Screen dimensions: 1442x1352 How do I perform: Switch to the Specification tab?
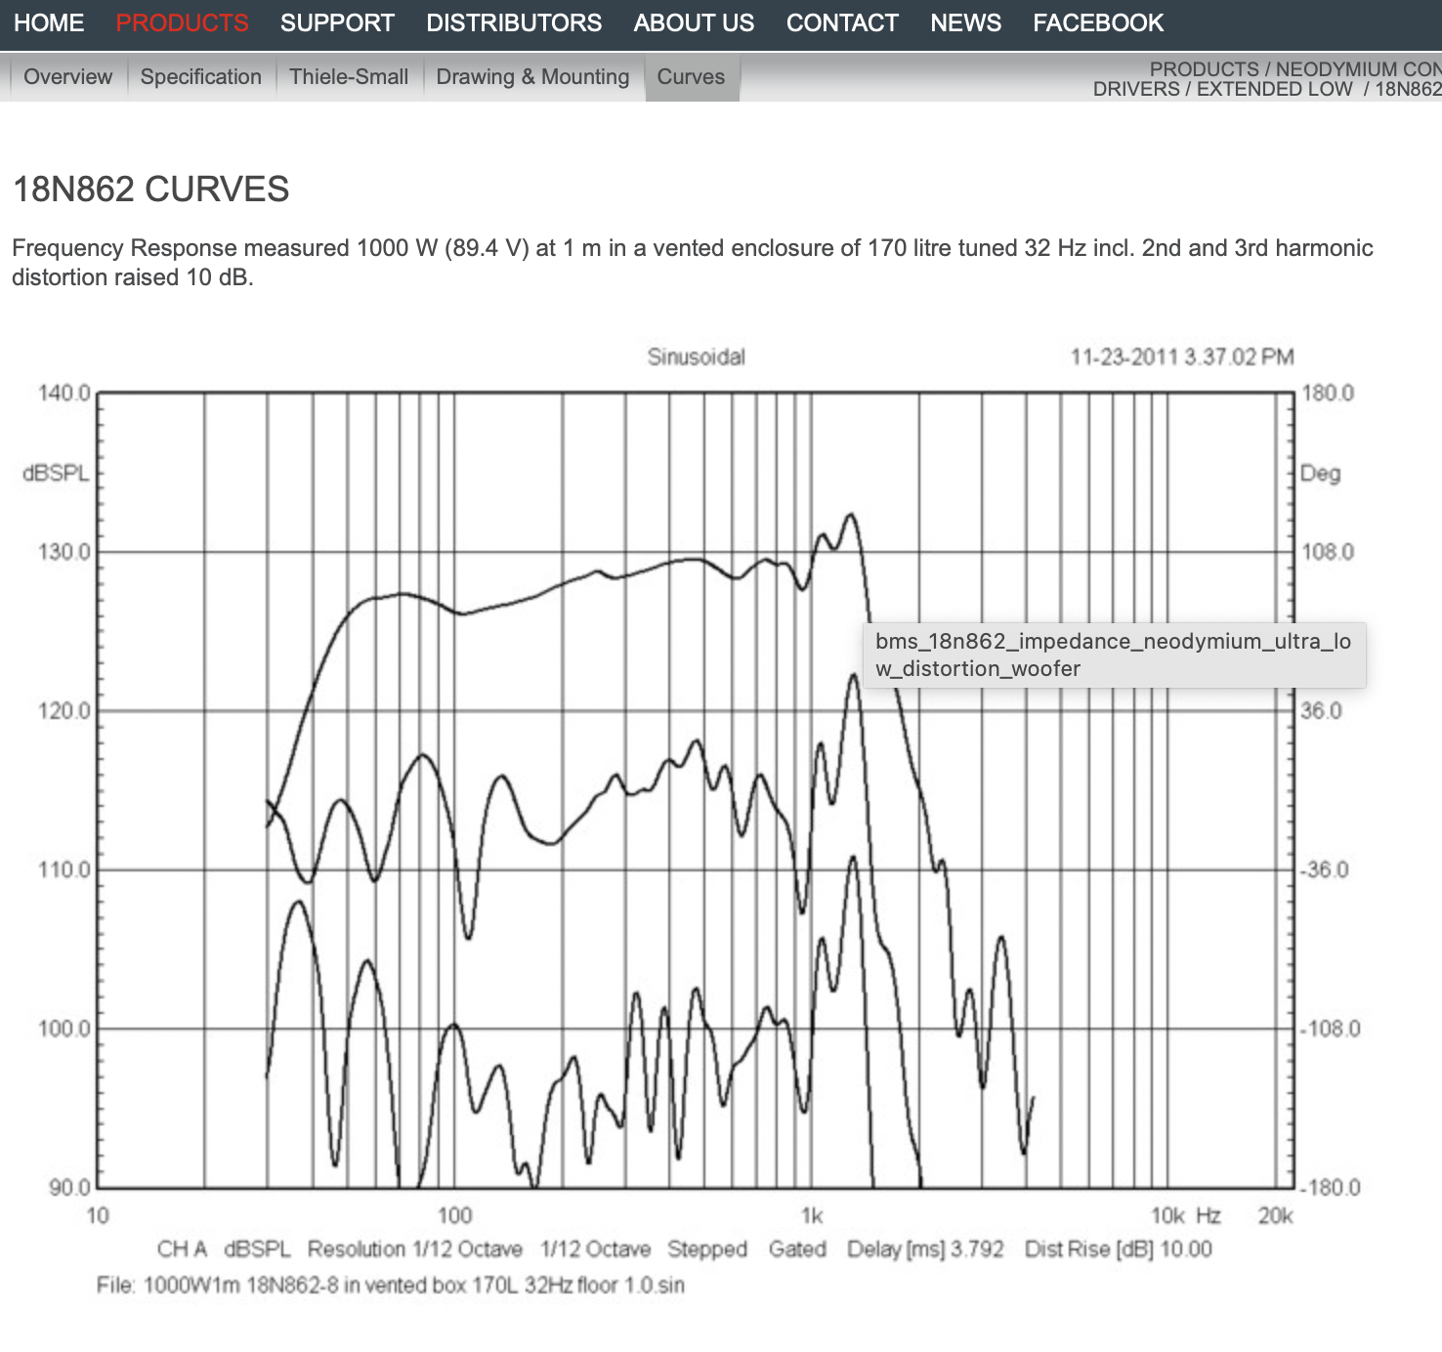(x=201, y=77)
